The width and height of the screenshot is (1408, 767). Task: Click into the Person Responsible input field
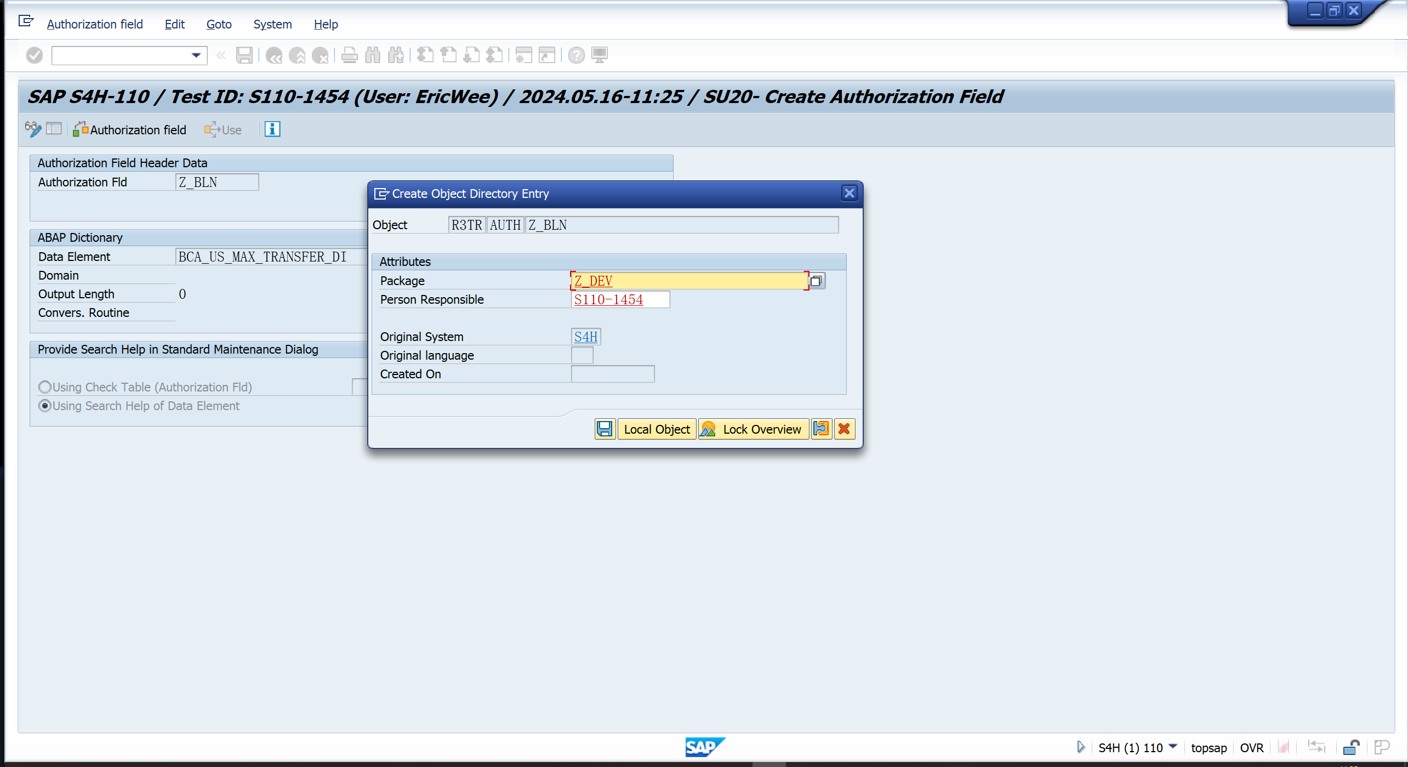click(x=619, y=299)
